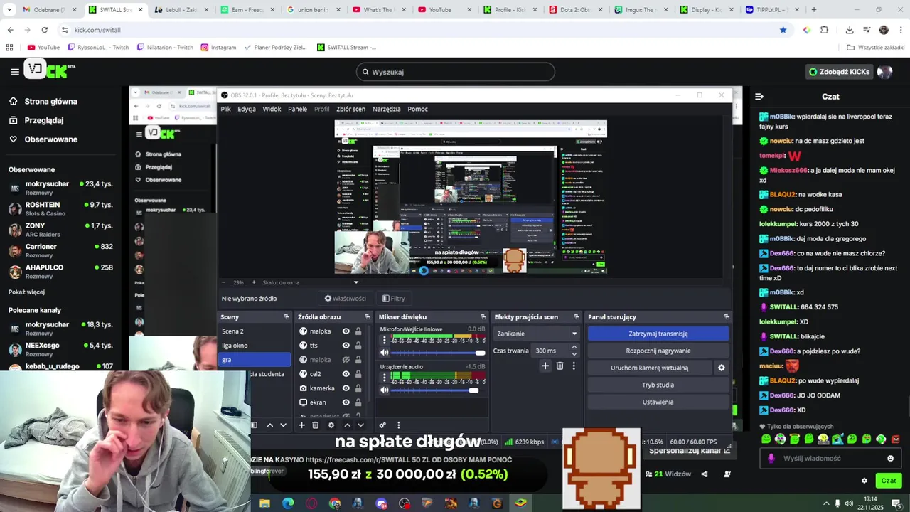Undock the Źródła obrazu panel
Screen dimensions: 910x512
[368, 317]
